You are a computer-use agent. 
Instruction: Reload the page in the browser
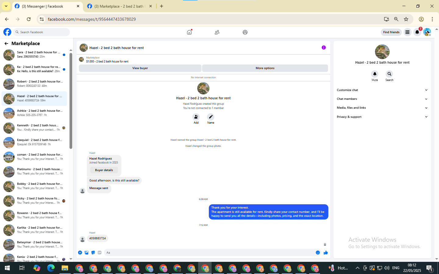[29, 19]
